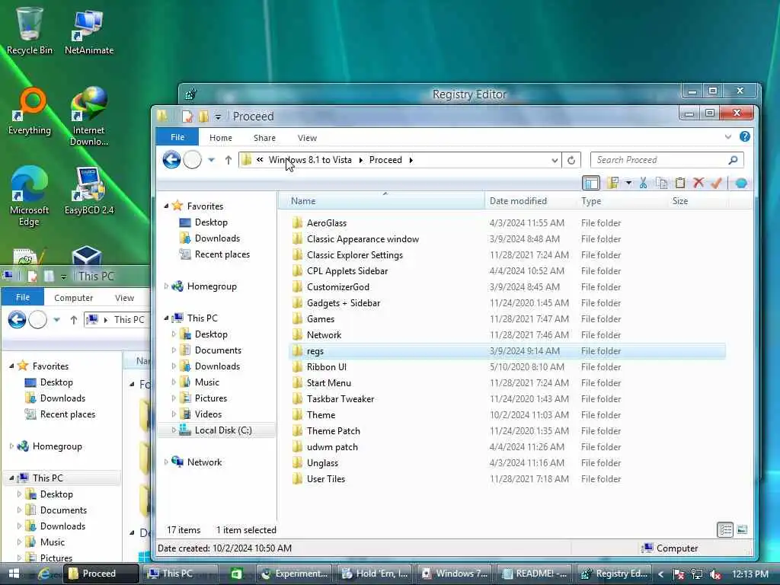
Task: Click the Internet Explorer taskbar icon
Action: 44,574
